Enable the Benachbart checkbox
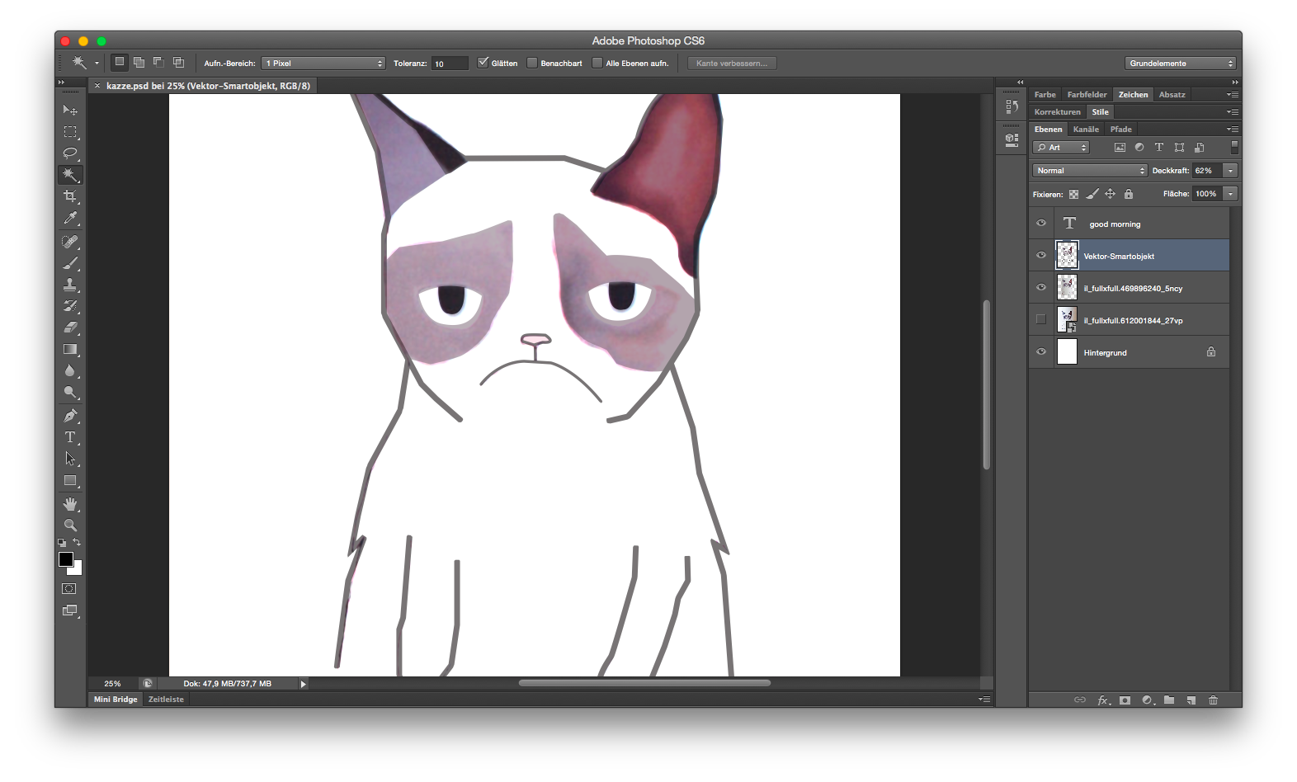Screen dimensions: 1297x782 532,63
